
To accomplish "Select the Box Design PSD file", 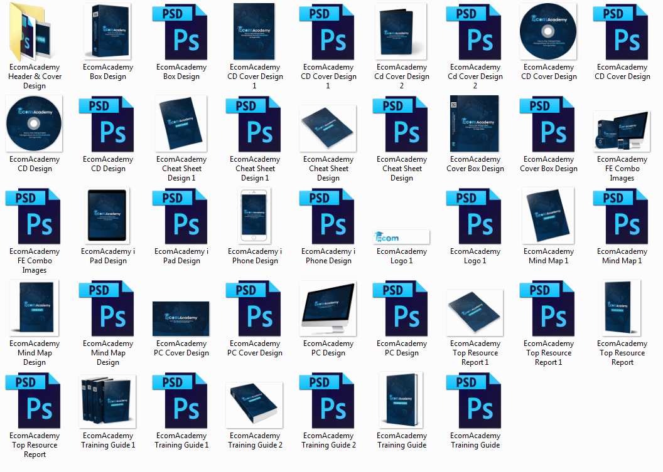I will 181,33.
